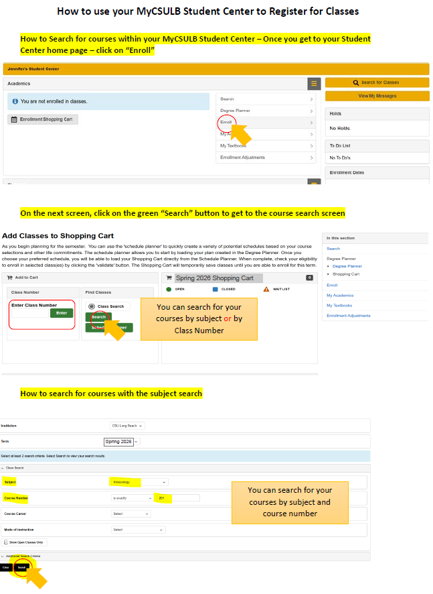The image size is (433, 594).
Task: Click the View My Messages button
Action: (x=377, y=96)
